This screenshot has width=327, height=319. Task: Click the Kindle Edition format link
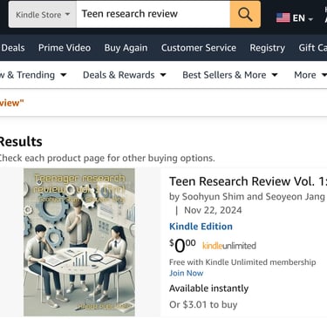[x=201, y=227]
